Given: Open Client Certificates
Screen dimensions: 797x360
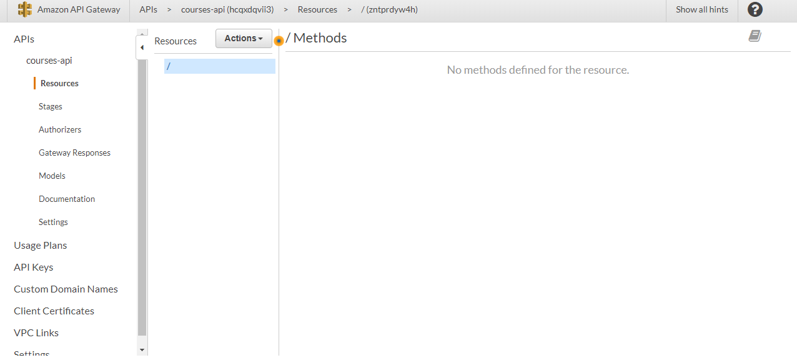Looking at the screenshot, I should 54,311.
